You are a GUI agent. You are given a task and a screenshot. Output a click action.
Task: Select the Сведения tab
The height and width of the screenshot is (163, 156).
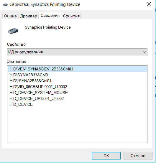[x=50, y=16]
